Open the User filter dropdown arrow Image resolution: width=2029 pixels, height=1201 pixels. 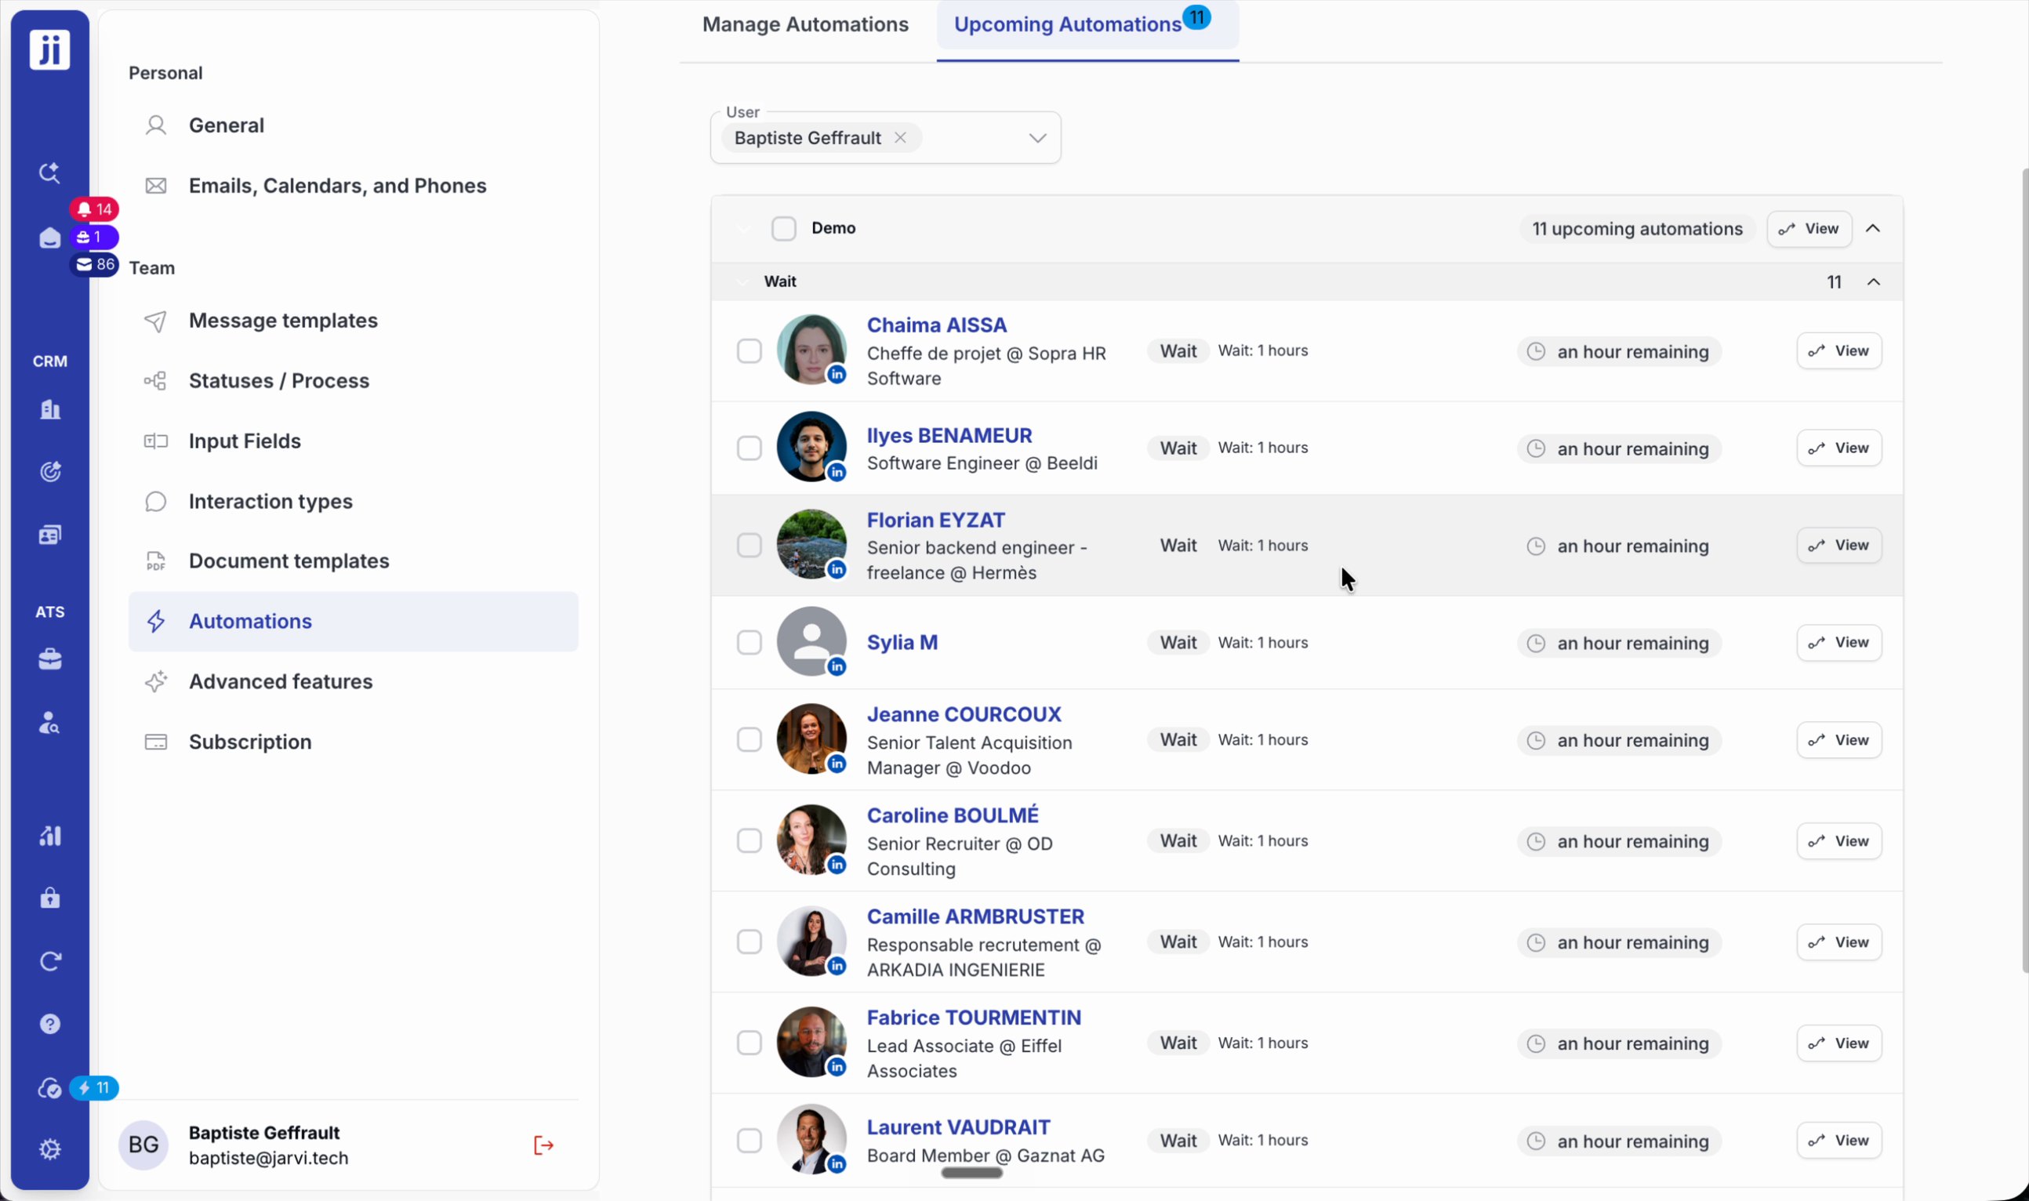click(1037, 139)
